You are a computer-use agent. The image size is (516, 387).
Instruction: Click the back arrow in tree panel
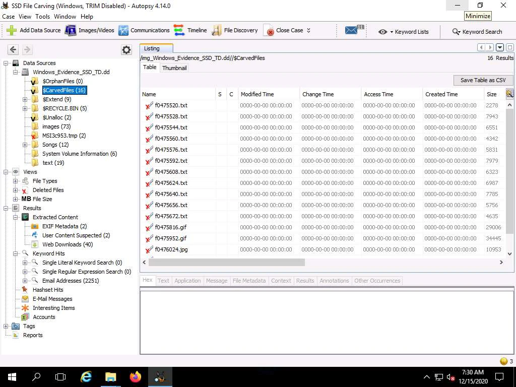click(x=13, y=50)
